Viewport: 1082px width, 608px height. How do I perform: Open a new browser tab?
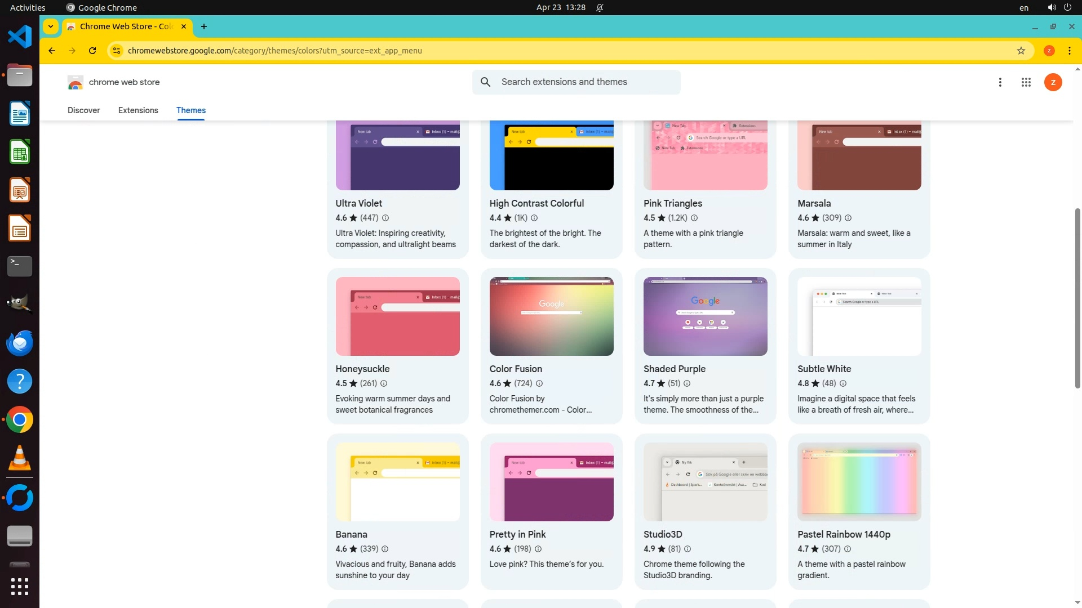(204, 26)
